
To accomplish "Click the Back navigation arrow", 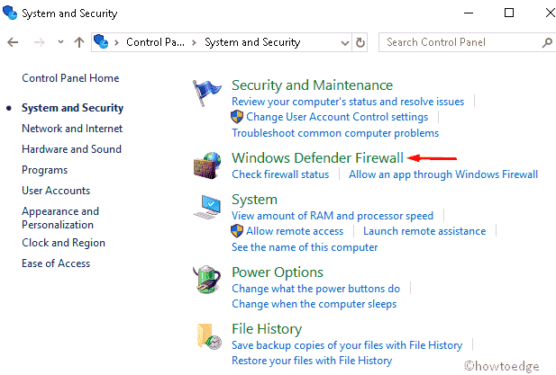I will [13, 42].
